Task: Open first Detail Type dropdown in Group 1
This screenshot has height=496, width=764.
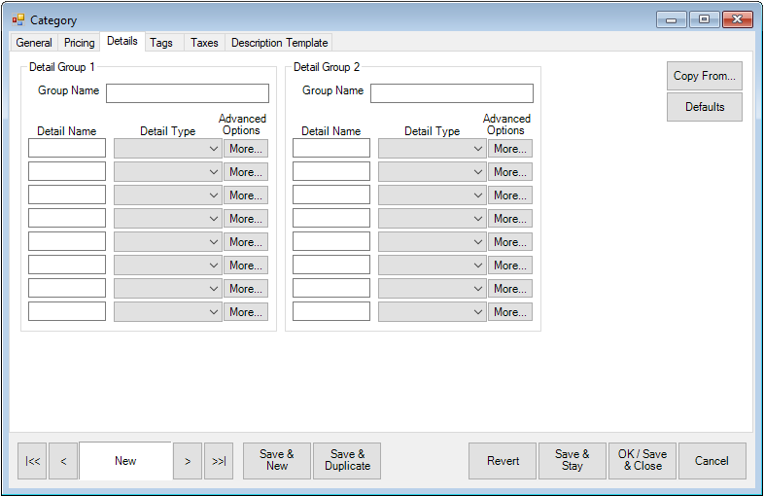Action: tap(168, 149)
